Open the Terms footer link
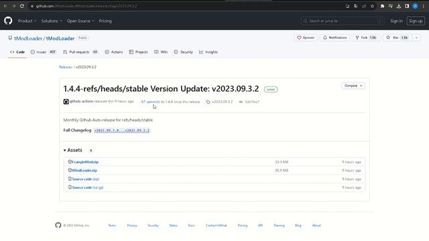 (112, 226)
